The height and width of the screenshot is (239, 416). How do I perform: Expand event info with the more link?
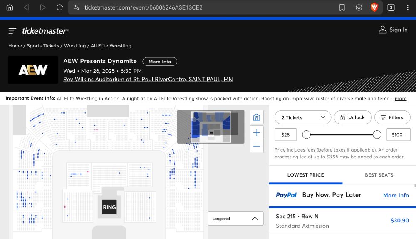tap(400, 99)
